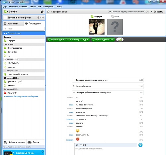Click Добавить контакт button
Screen dimensions: 166x155
tap(14, 142)
